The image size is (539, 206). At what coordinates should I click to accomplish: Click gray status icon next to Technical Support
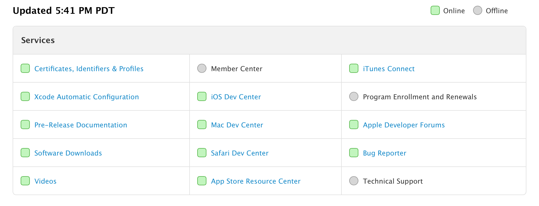click(x=354, y=181)
